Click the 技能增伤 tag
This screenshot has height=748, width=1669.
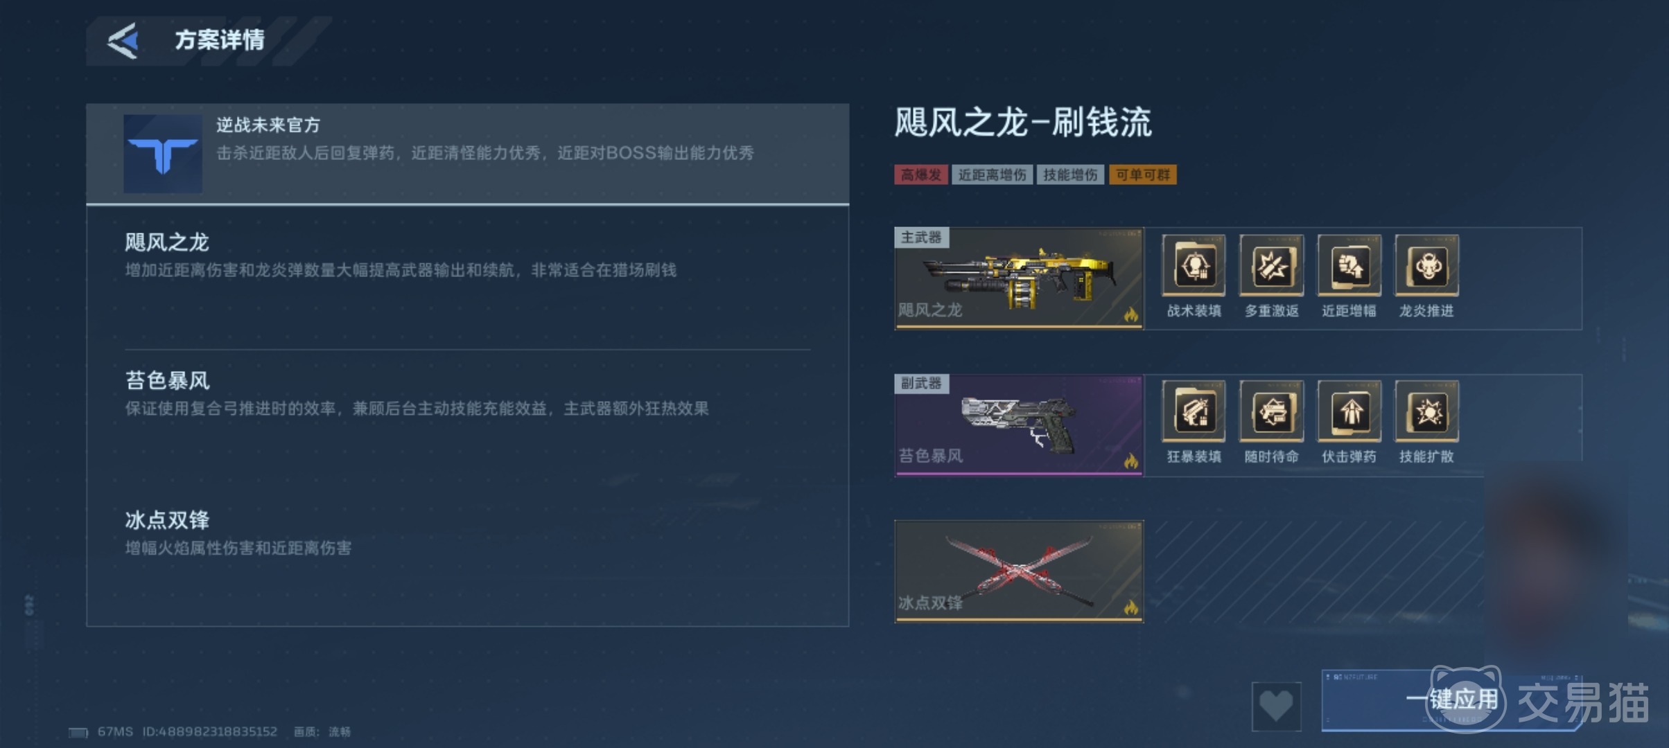(1070, 175)
